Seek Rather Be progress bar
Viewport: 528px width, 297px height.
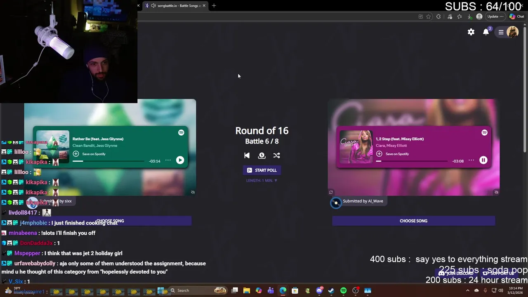point(108,161)
